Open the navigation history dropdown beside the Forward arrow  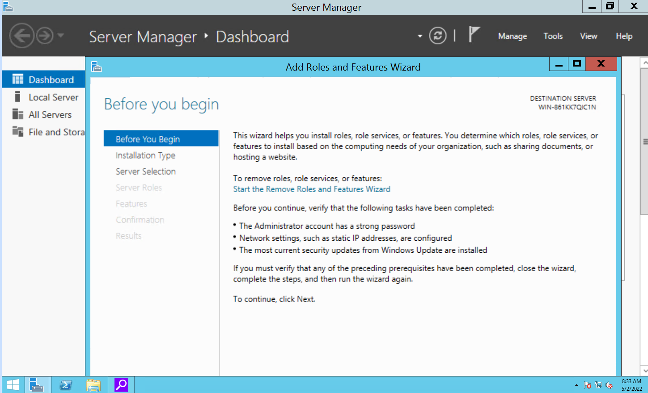(x=61, y=35)
